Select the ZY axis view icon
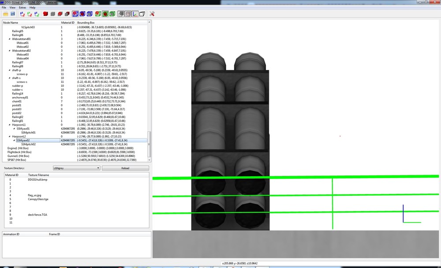Screen dimensions: 441x268 point(37,14)
